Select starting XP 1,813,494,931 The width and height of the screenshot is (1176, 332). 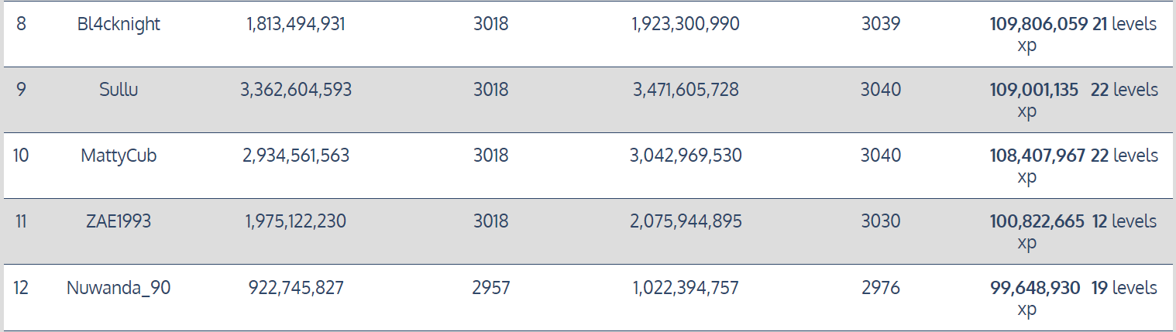pos(296,24)
